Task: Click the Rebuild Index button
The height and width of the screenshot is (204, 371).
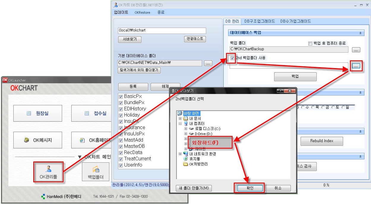Action: point(322,141)
